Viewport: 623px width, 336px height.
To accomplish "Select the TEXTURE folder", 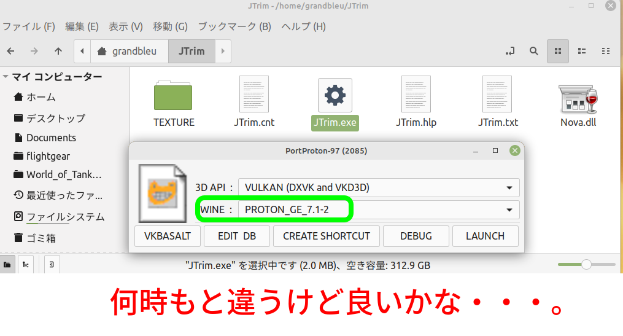I will click(x=174, y=103).
